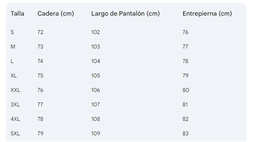Select the Cadera (cm) column header

pyautogui.click(x=56, y=14)
